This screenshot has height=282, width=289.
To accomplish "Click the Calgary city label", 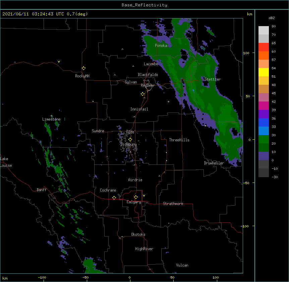I will pyautogui.click(x=134, y=202).
